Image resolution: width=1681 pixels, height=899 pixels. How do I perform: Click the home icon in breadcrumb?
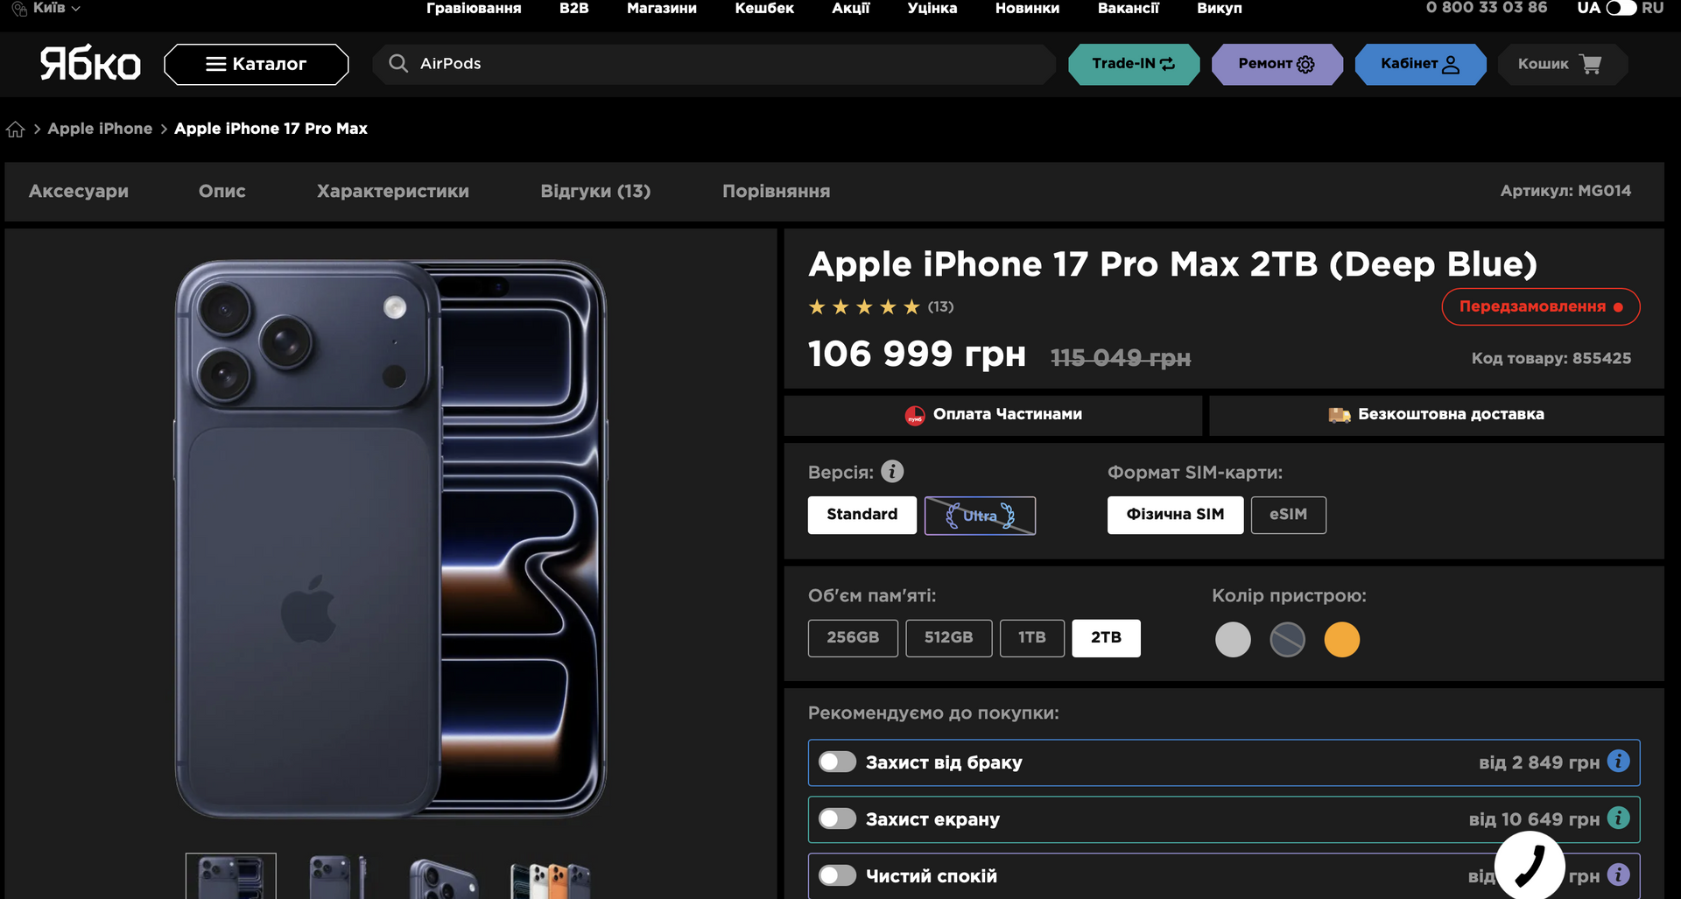coord(15,130)
